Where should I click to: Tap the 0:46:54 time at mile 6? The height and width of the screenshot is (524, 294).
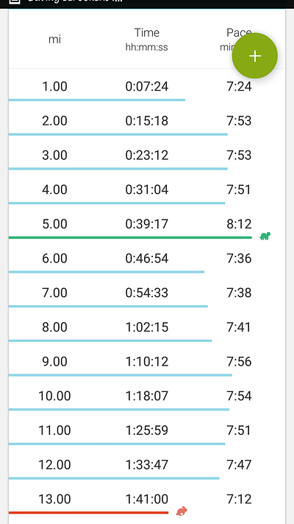147,259
